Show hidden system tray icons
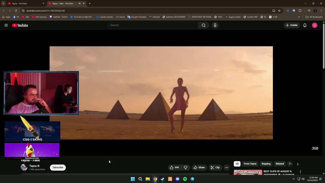Screen dimensions: 325x183 [294, 179]
